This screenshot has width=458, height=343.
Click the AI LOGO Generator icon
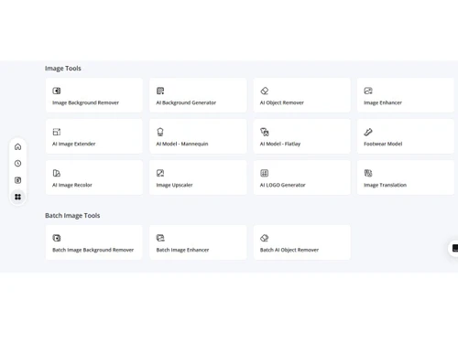(265, 173)
